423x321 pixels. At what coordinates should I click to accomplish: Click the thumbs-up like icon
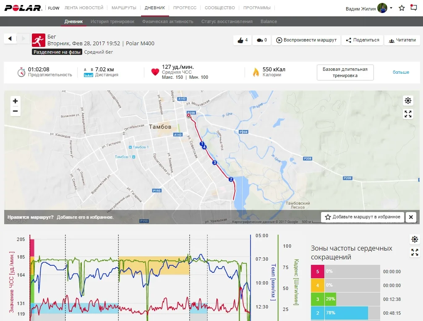pos(240,40)
